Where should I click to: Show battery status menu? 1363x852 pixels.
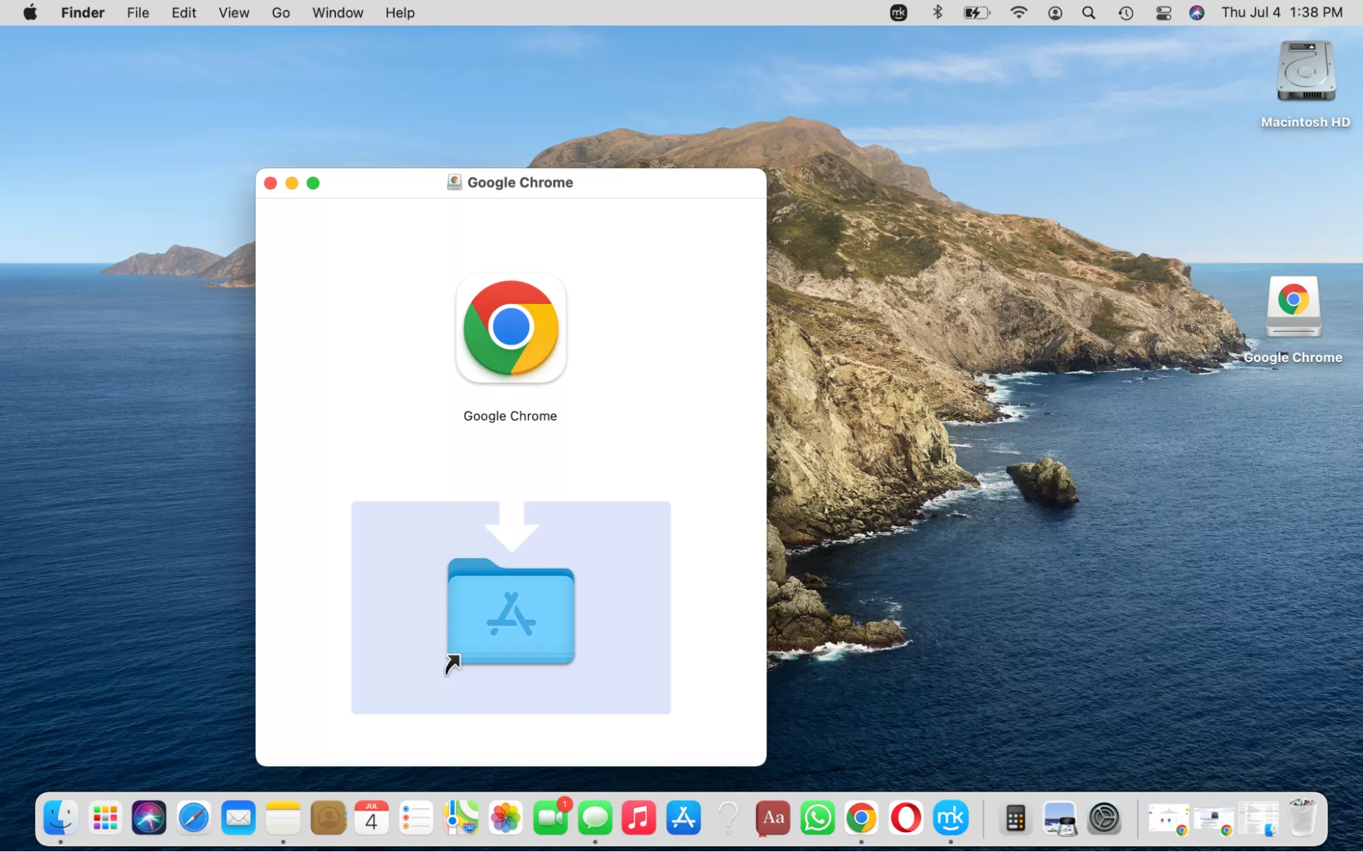coord(976,13)
